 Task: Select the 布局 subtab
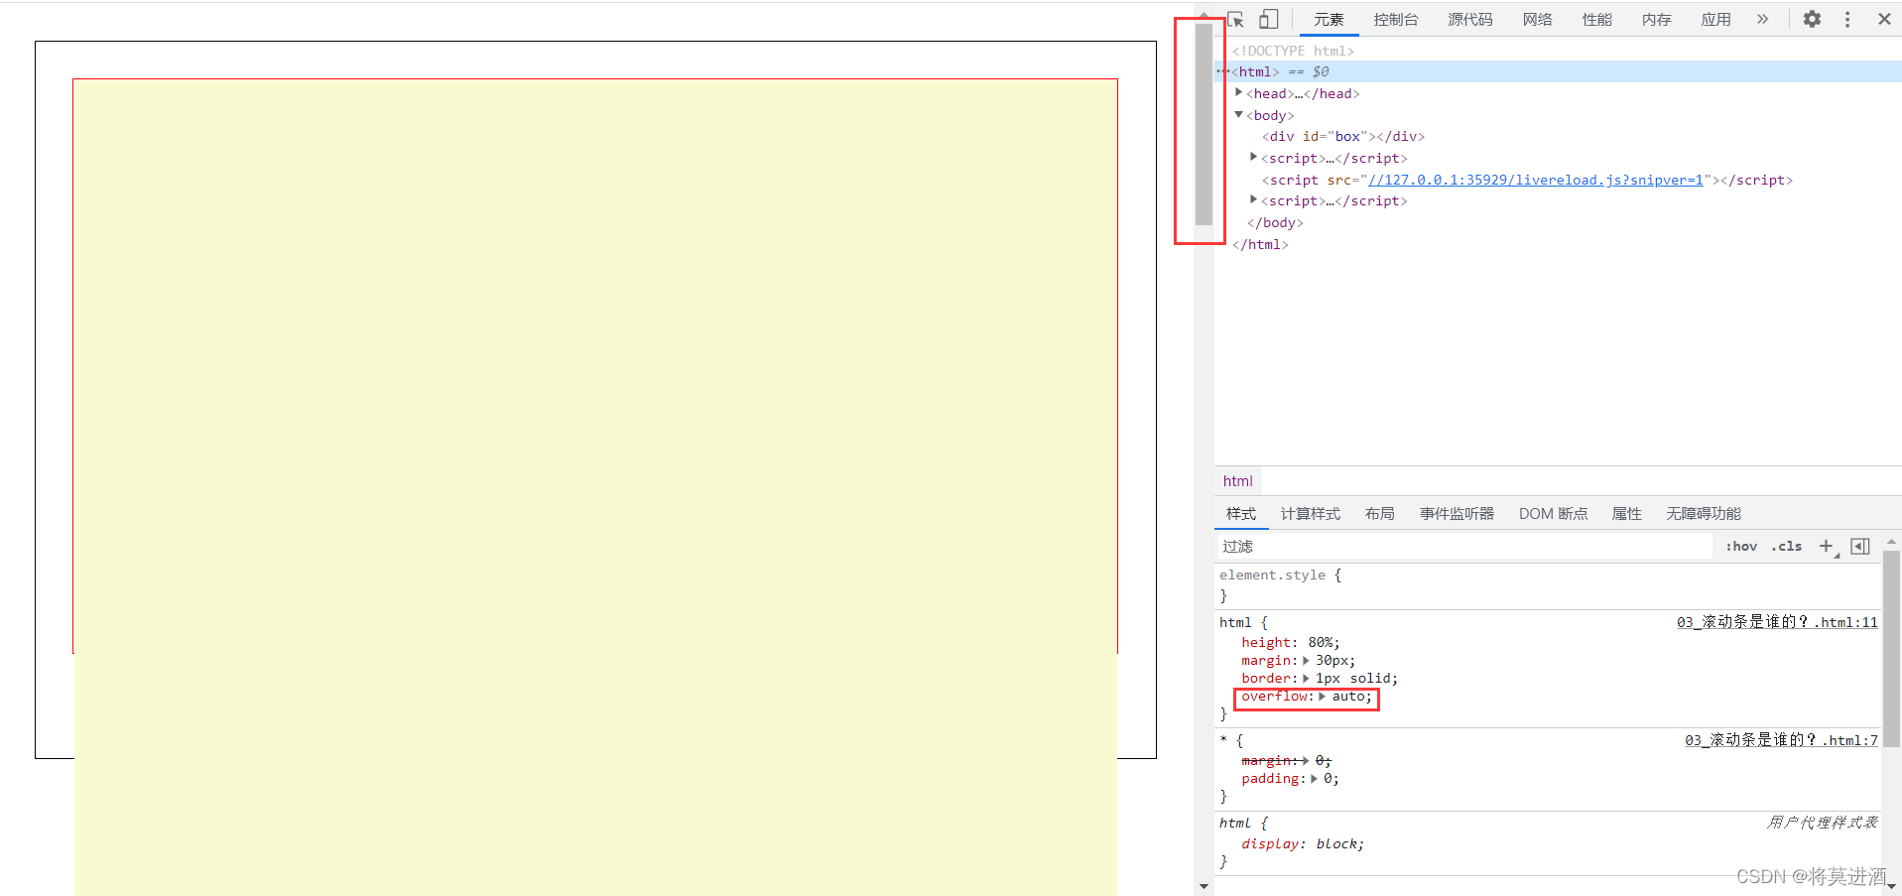(1379, 513)
